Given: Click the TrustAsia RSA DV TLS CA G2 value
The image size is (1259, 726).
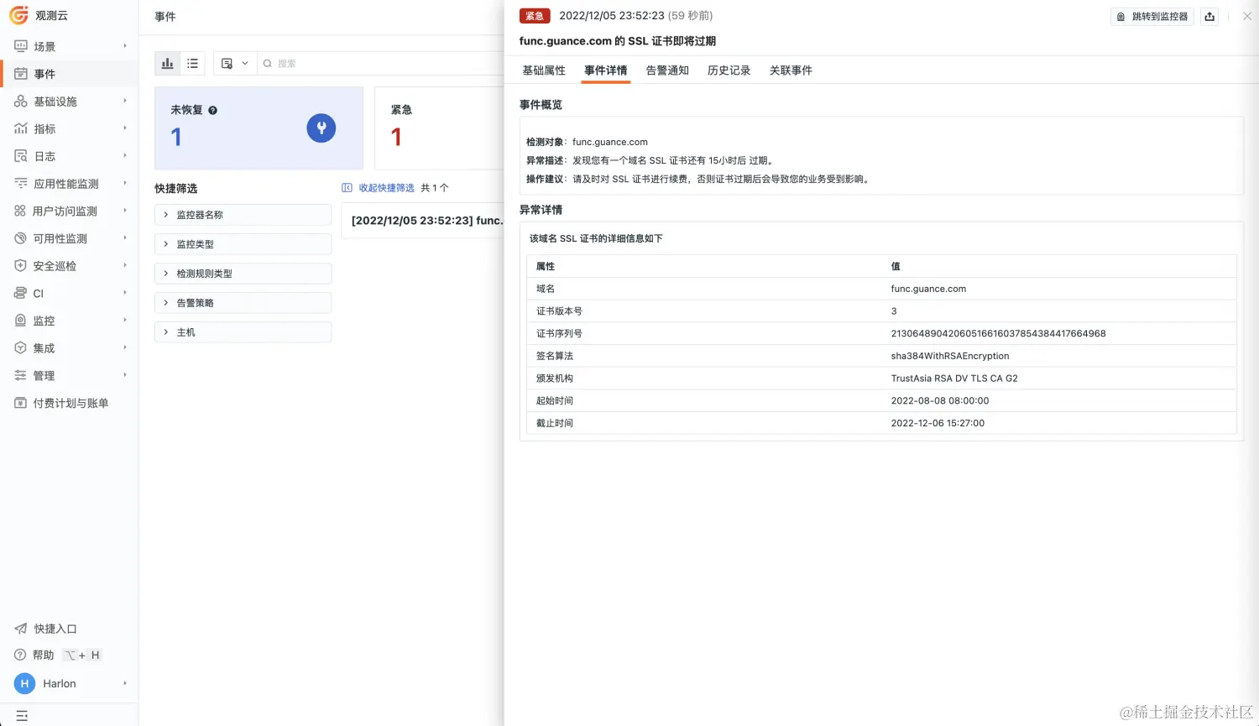Looking at the screenshot, I should 954,379.
